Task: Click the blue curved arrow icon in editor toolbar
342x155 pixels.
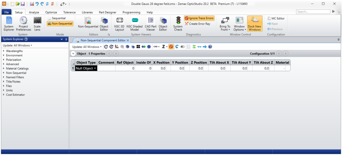Action: pyautogui.click(x=177, y=47)
